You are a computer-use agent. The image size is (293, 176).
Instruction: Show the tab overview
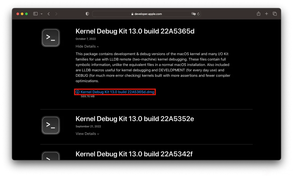click(275, 14)
